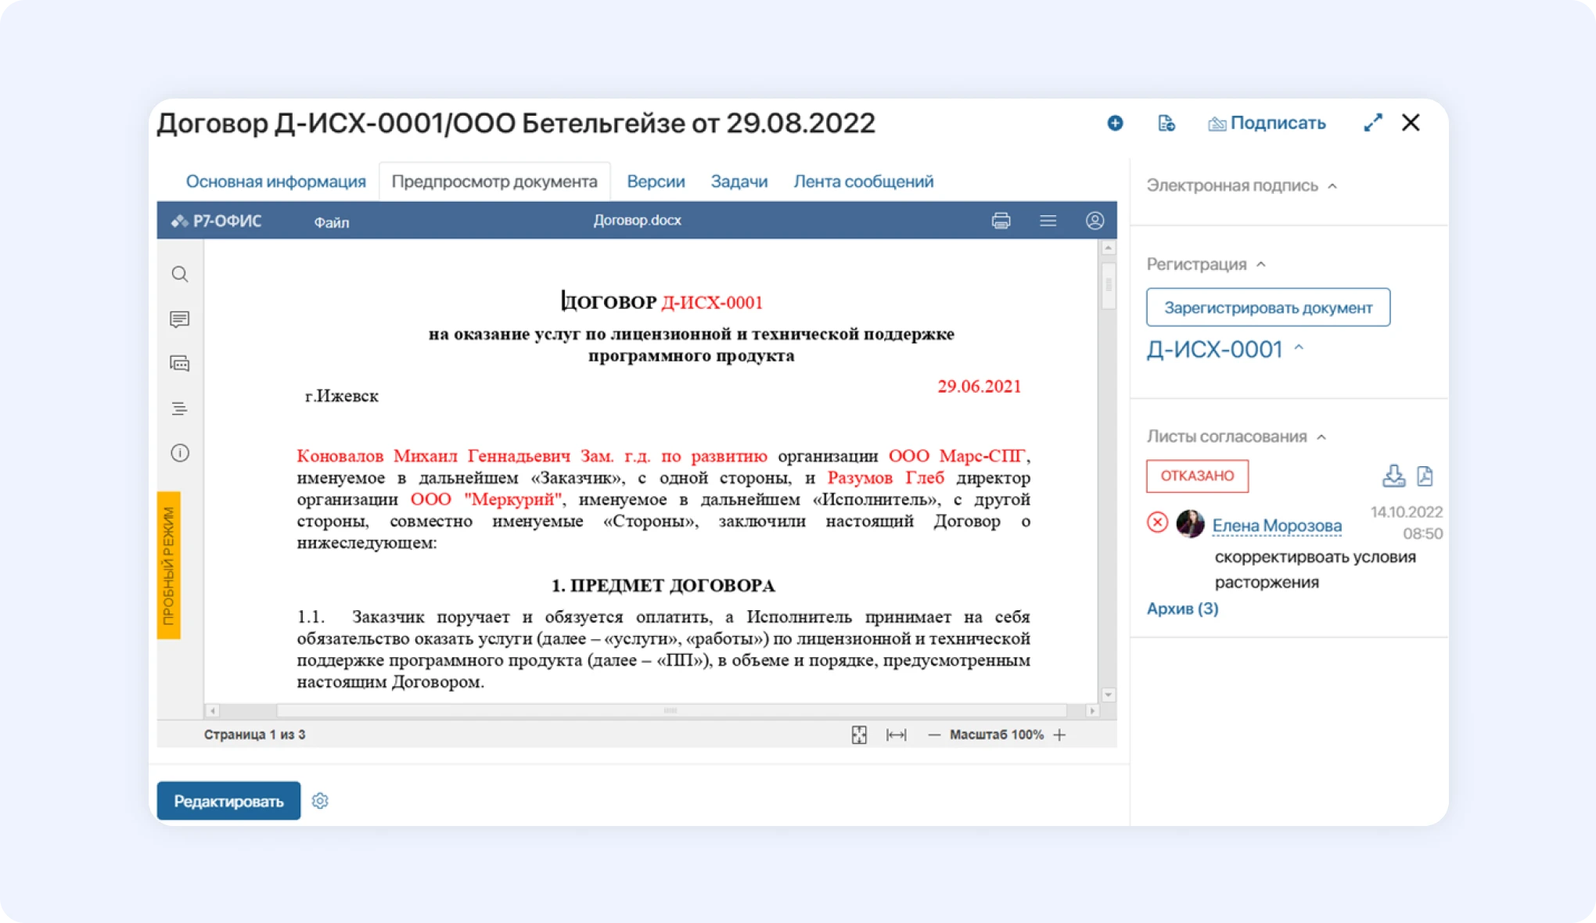The width and height of the screenshot is (1596, 923).
Task: Open the document headings navigation icon
Action: [179, 408]
